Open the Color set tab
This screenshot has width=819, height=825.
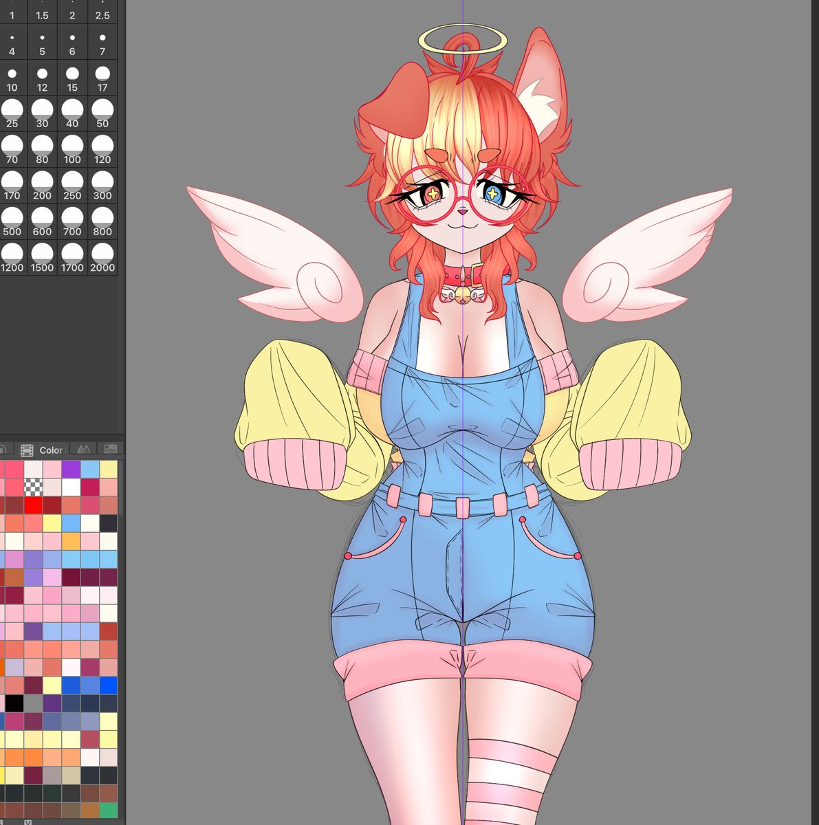point(42,450)
